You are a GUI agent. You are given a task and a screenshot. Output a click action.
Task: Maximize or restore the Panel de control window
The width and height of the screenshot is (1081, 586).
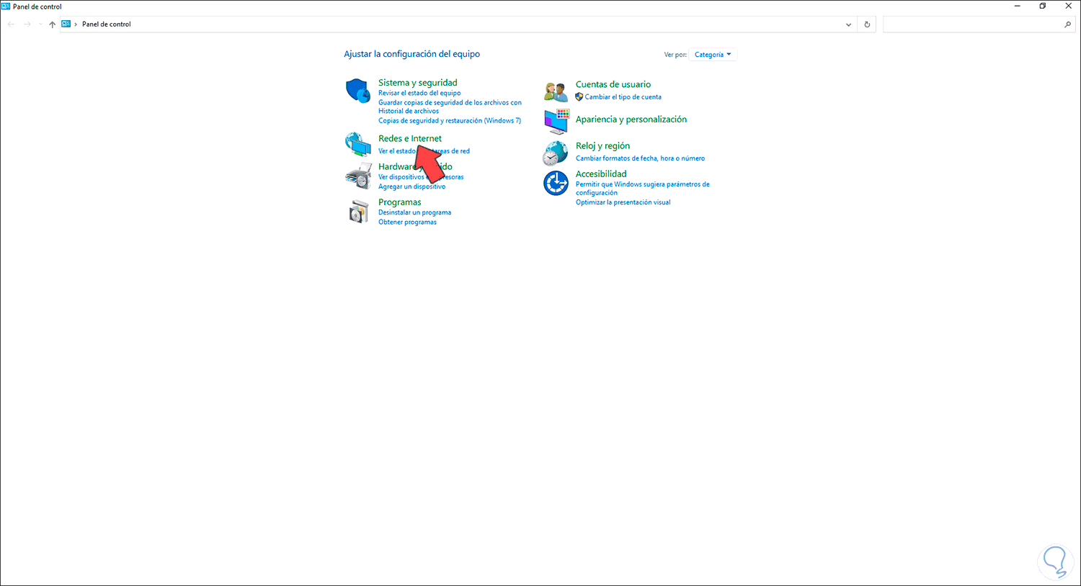click(1042, 6)
